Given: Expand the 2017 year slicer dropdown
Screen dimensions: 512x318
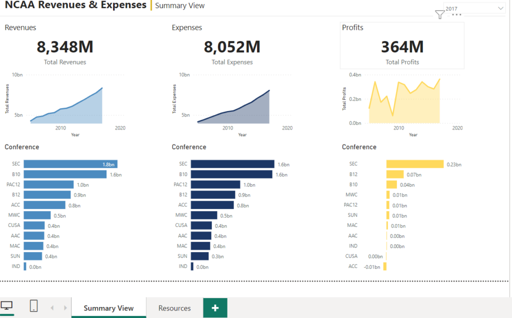Looking at the screenshot, I should (x=474, y=8).
